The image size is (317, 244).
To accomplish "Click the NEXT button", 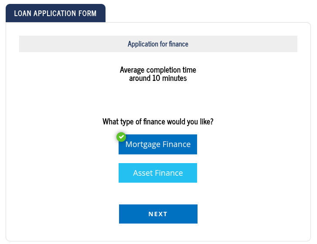I will click(158, 214).
